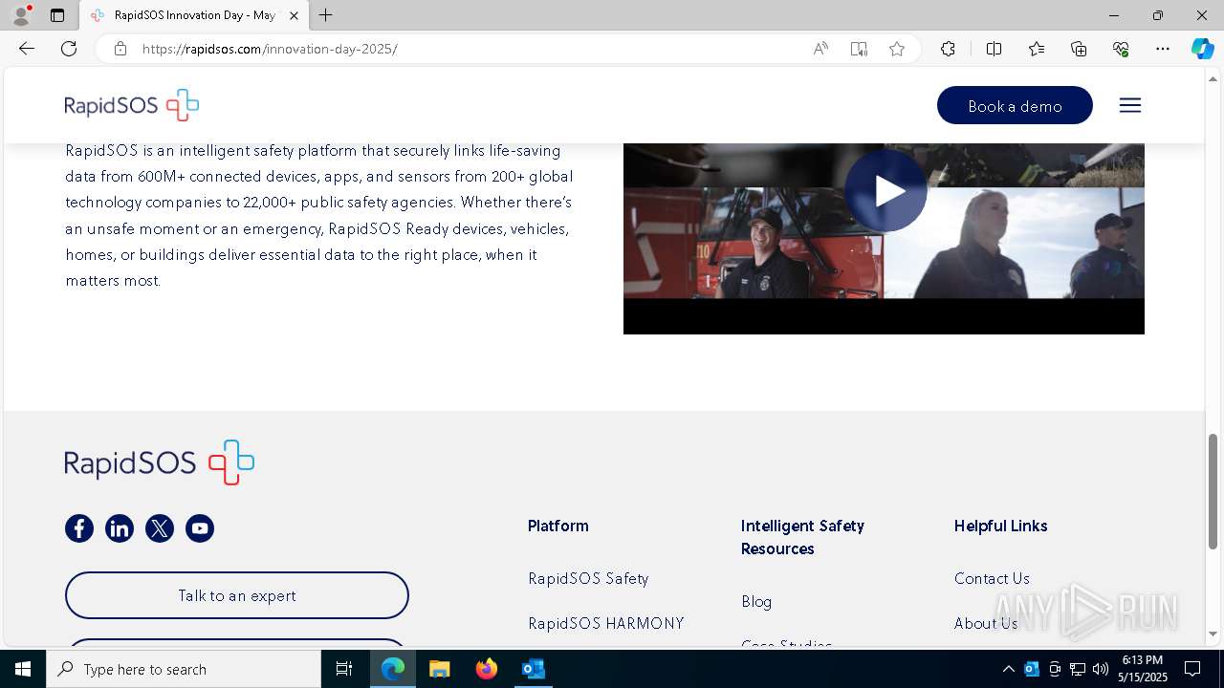
Task: Click the Helpful Links footer heading
Action: (x=1001, y=526)
